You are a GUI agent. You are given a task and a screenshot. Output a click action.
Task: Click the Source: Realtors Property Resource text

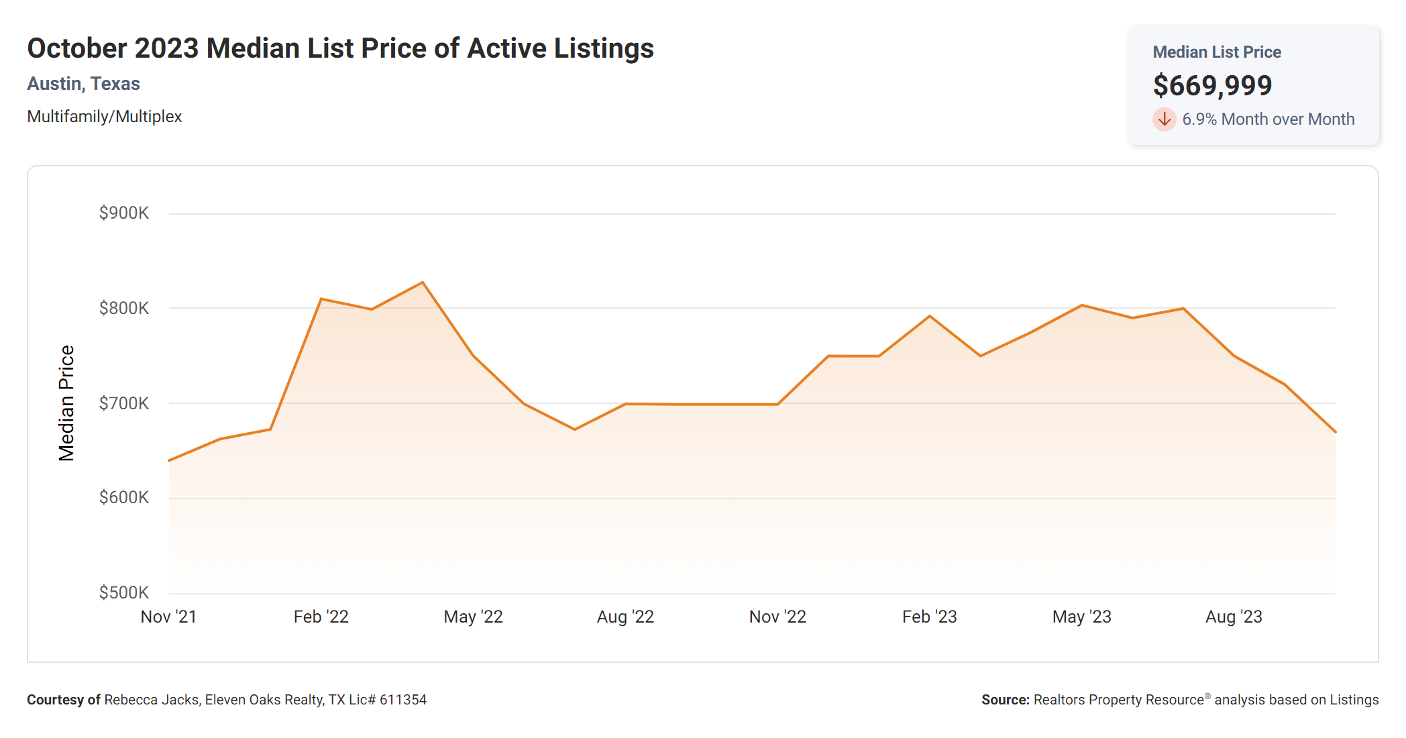(1179, 700)
